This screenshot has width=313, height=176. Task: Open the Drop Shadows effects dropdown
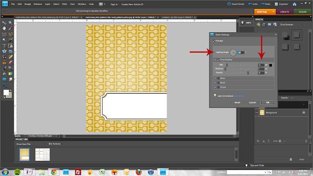291,25
